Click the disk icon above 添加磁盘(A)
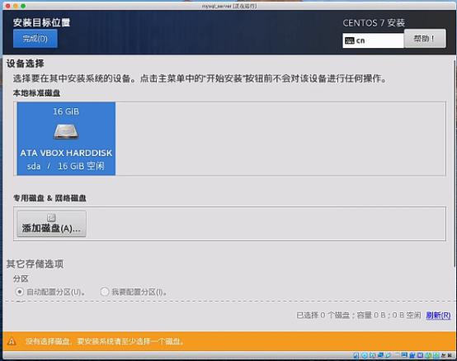Screen dimensions: 457x361 [51, 218]
